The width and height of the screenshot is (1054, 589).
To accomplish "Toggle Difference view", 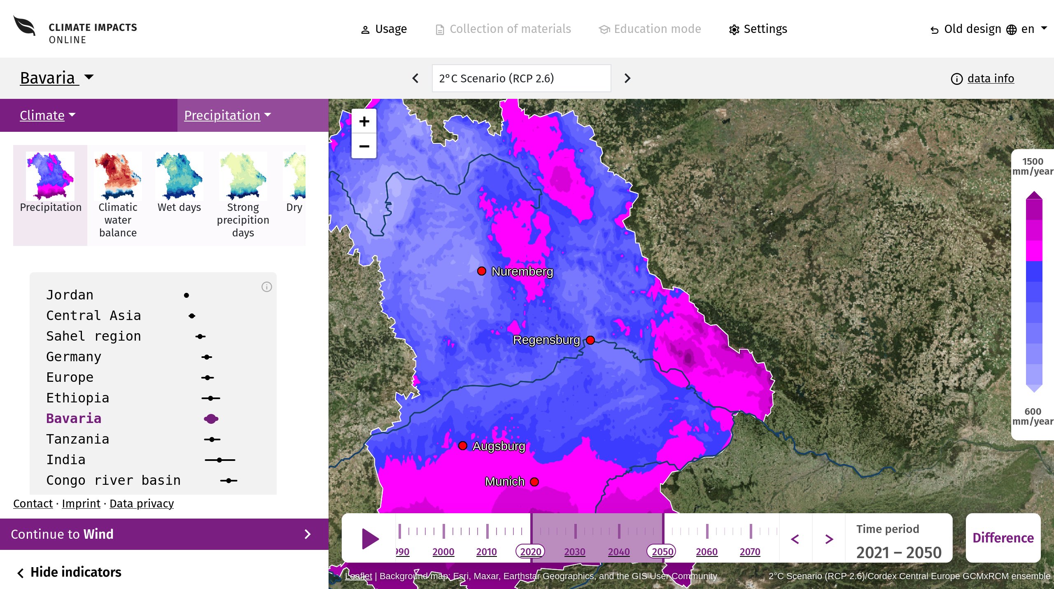I will pos(1003,538).
